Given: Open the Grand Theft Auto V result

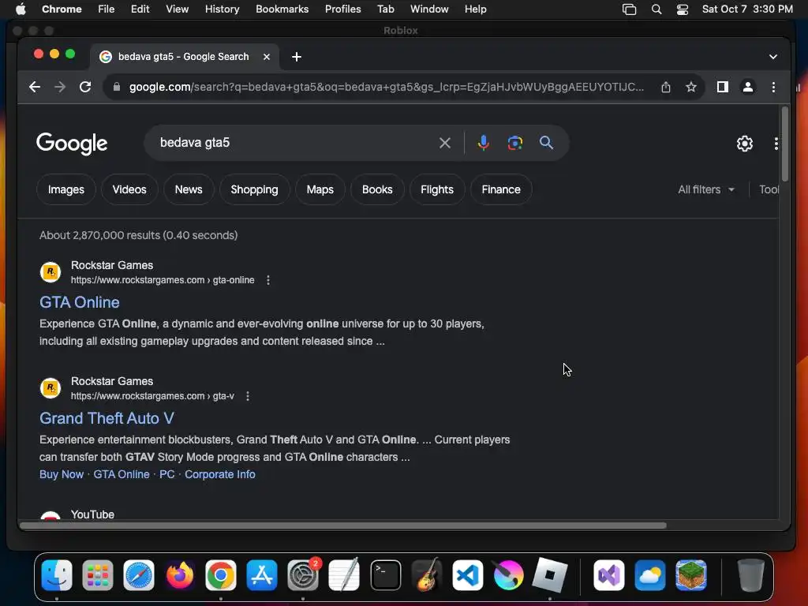Looking at the screenshot, I should (x=107, y=418).
